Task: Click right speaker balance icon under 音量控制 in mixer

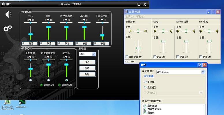Action: (x=145, y=31)
